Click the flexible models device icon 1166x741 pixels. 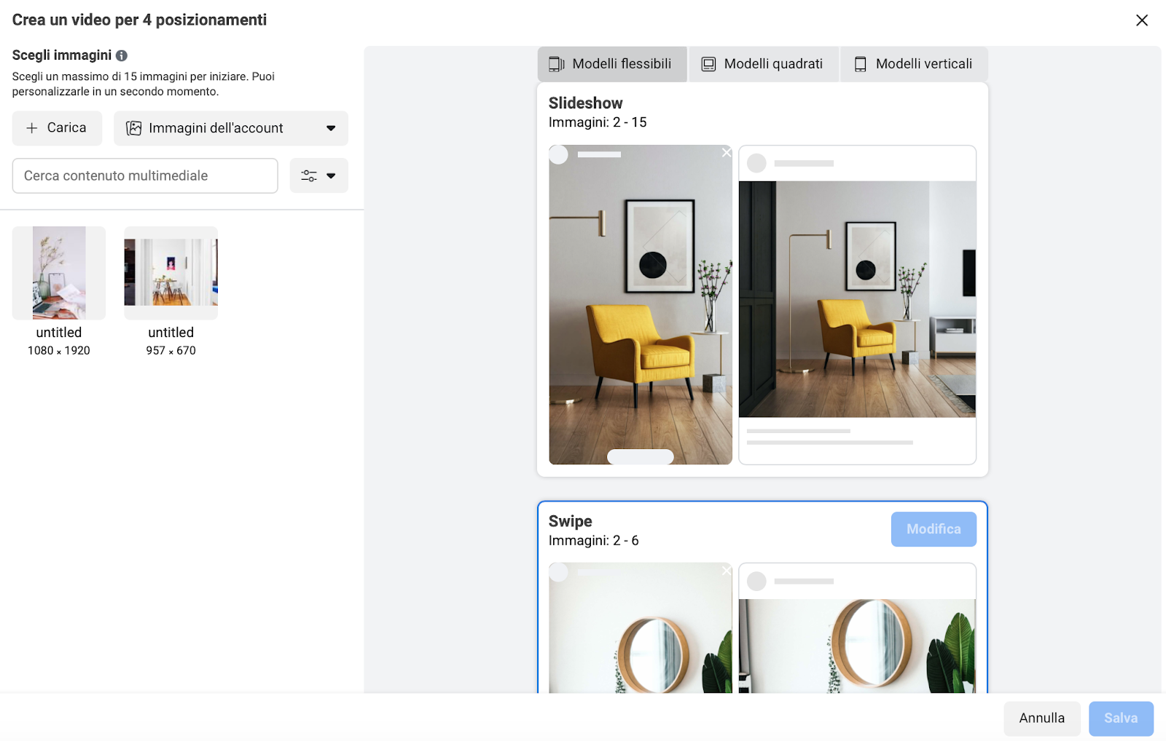pos(557,64)
